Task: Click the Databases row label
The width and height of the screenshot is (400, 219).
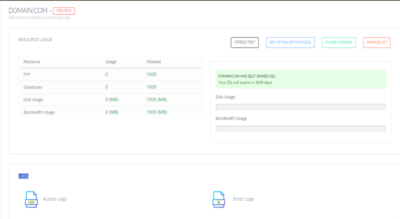Action: click(33, 87)
